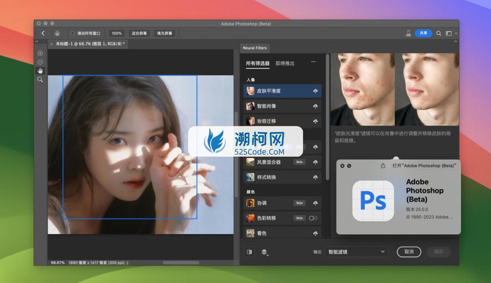Select the Hand tool in the left toolbar
Viewport: 491px width, 283px height.
click(40, 71)
